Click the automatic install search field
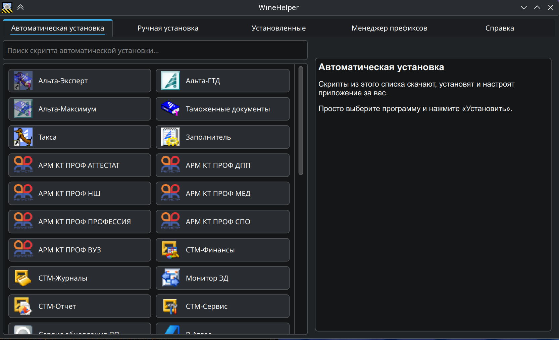Viewport: 559px width, 340px height. click(155, 50)
